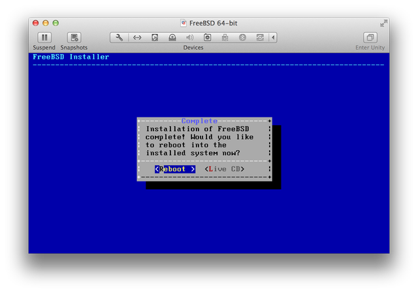Click the FreeBSD 64-bit title document icon
This screenshot has height=293, width=418.
[184, 23]
